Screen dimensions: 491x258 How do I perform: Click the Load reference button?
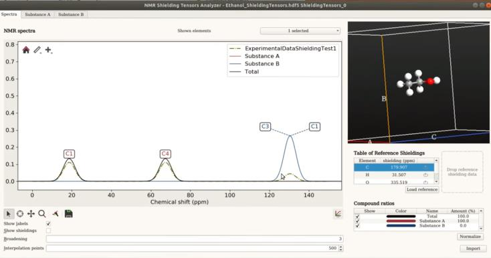(422, 189)
